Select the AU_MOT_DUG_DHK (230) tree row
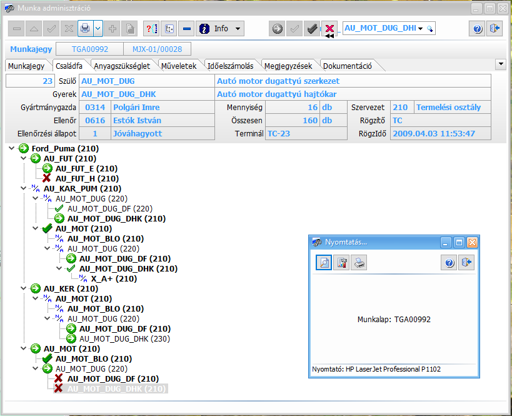 point(125,339)
